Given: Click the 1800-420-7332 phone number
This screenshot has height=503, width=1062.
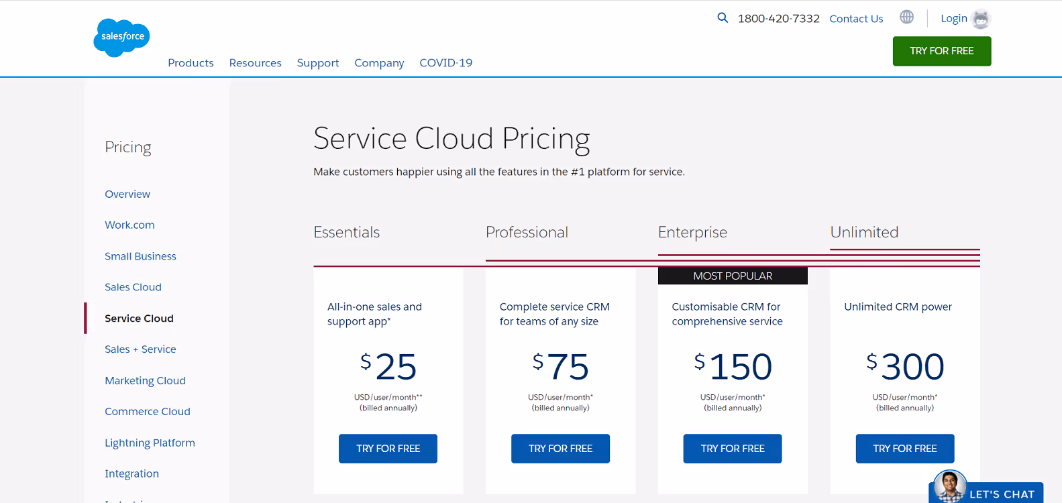Looking at the screenshot, I should click(779, 19).
